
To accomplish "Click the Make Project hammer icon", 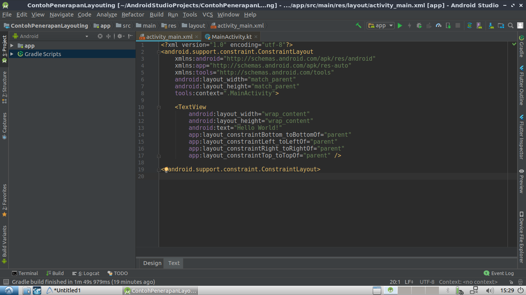I will [358, 26].
